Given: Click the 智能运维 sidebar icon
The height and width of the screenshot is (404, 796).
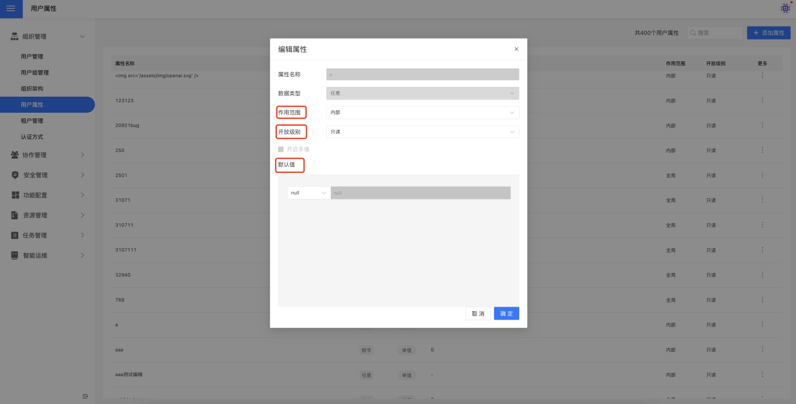Looking at the screenshot, I should [x=15, y=255].
